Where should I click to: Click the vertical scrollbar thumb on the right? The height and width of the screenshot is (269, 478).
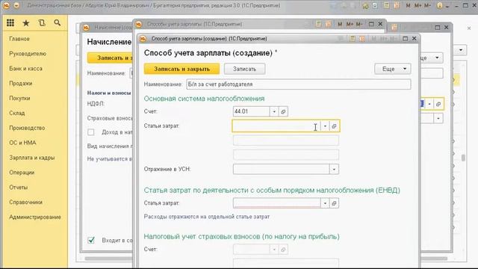point(463,158)
